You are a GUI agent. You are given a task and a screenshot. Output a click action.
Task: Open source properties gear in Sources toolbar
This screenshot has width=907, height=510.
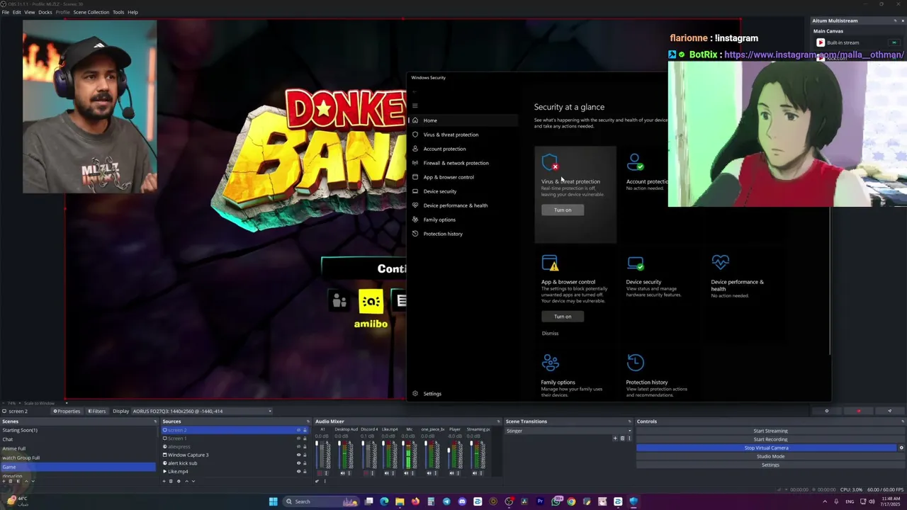click(179, 481)
